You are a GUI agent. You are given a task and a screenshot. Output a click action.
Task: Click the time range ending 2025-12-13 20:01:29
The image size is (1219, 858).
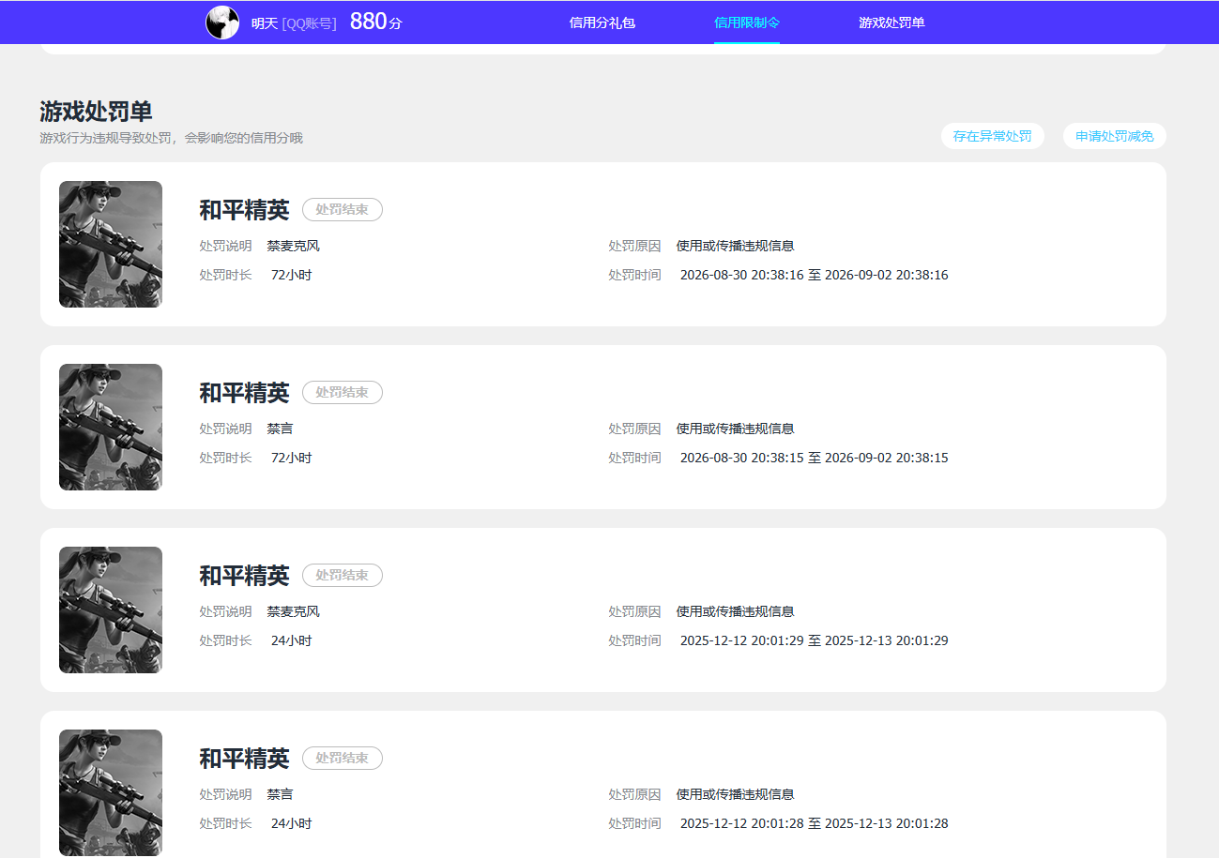pos(815,640)
